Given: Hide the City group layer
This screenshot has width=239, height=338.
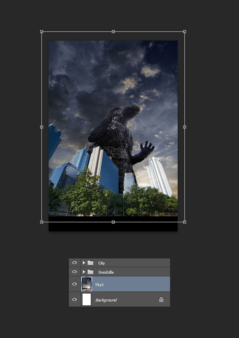Looking at the screenshot, I should tap(74, 262).
